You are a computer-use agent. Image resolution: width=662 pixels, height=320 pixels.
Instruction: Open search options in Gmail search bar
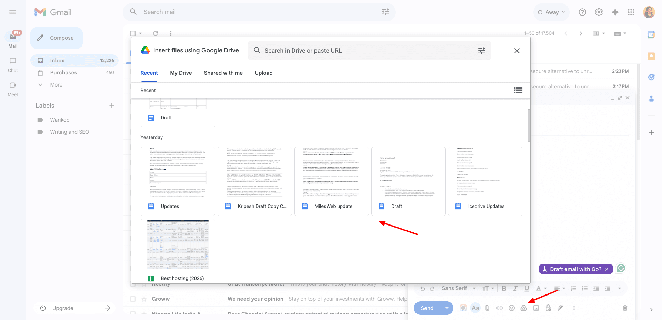pyautogui.click(x=385, y=12)
